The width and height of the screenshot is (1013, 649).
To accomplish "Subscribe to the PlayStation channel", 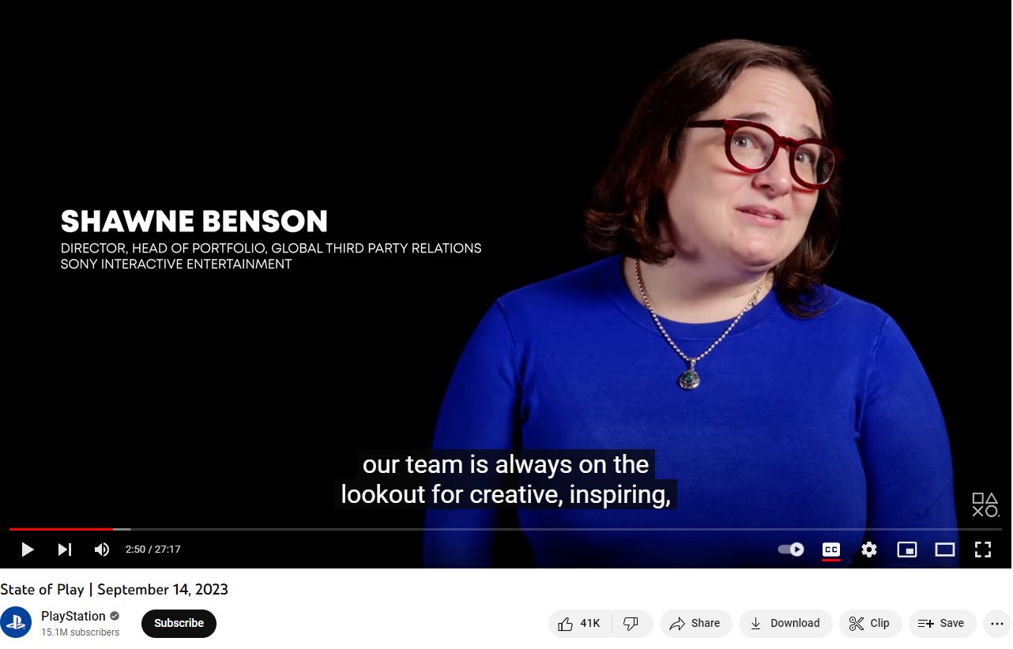I will click(179, 624).
